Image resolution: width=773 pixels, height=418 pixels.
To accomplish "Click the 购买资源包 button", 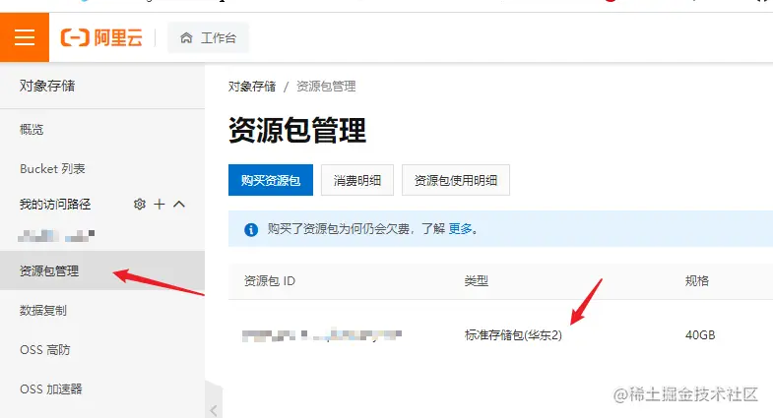I will pos(271,180).
